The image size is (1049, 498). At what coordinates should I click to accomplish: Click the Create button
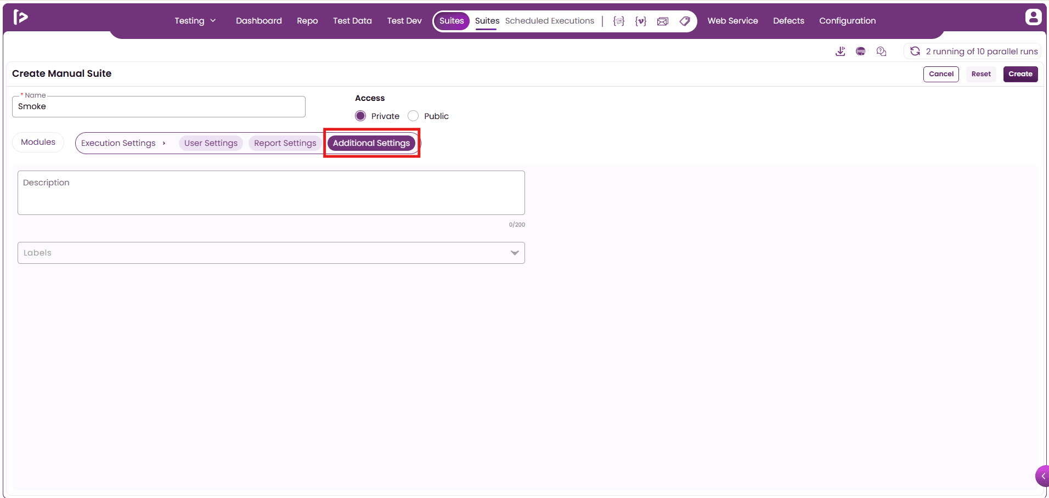click(1020, 74)
